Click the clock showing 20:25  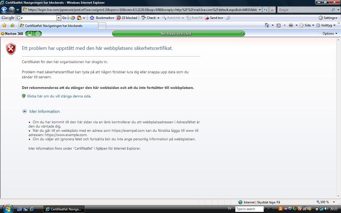click(x=334, y=209)
